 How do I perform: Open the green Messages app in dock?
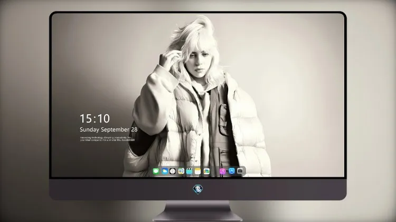[156, 171]
